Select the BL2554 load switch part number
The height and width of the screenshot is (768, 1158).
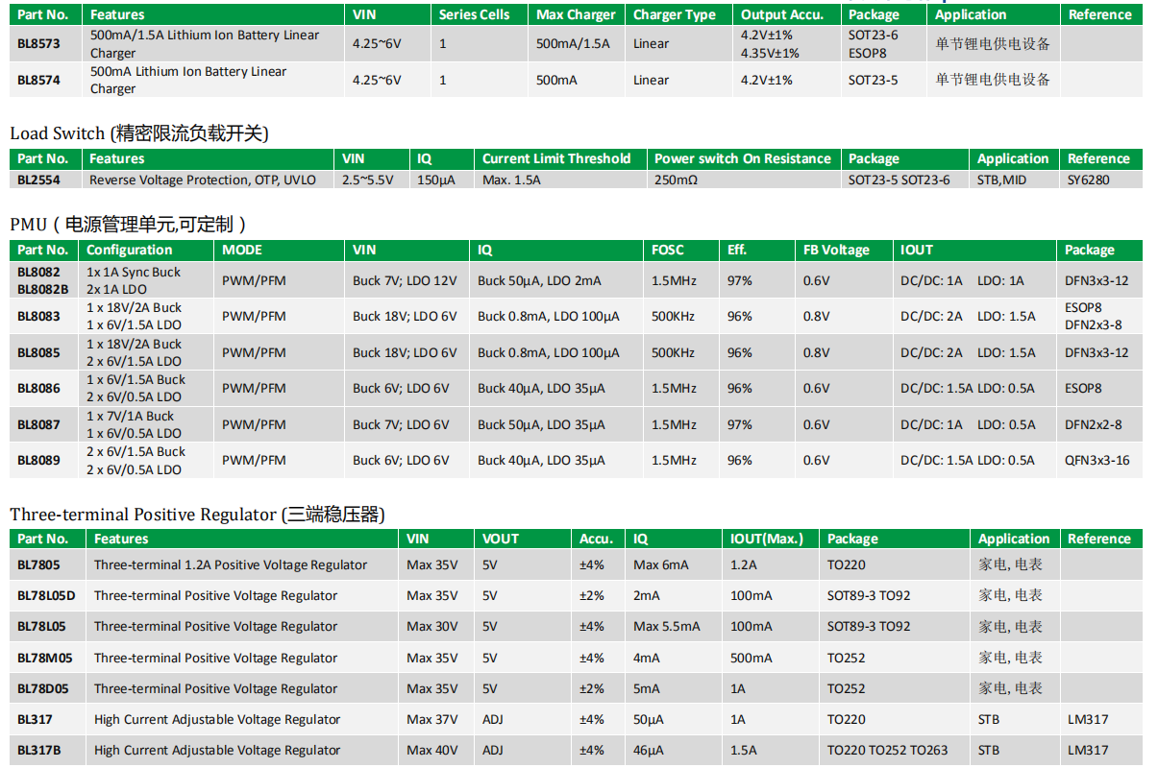[x=38, y=180]
